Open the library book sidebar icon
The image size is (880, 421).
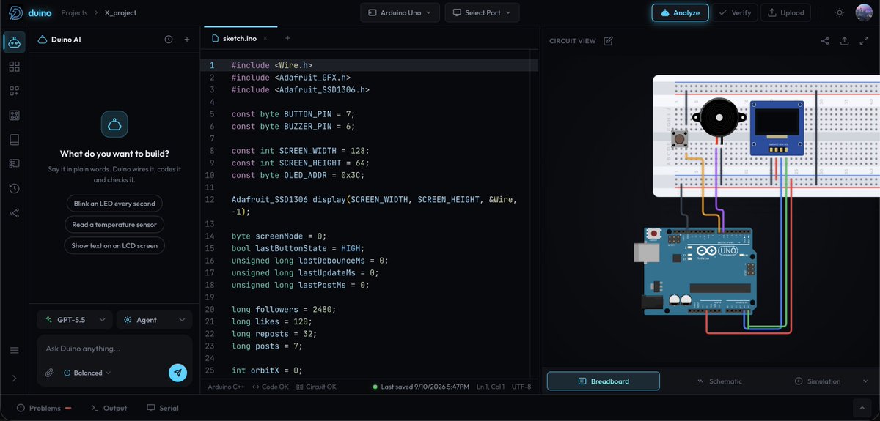[x=14, y=139]
